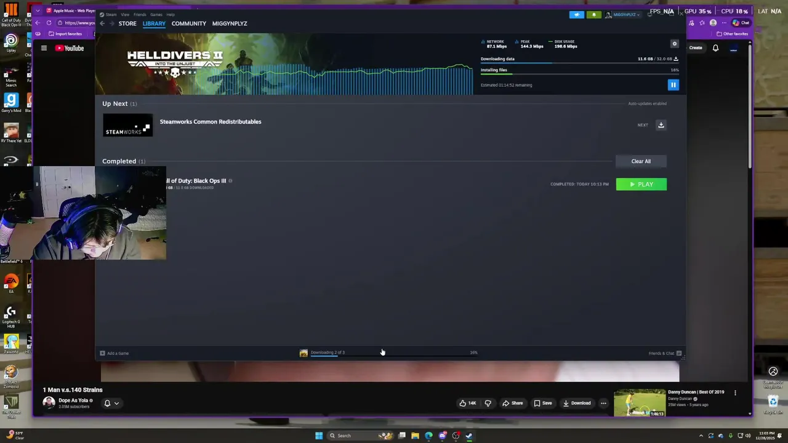Save the YouTube video to playlist
The image size is (788, 443).
[542, 403]
